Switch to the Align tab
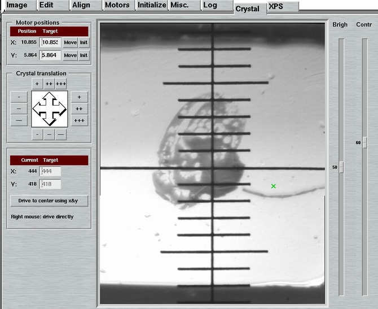Image resolution: width=378 pixels, height=309 pixels. click(81, 5)
